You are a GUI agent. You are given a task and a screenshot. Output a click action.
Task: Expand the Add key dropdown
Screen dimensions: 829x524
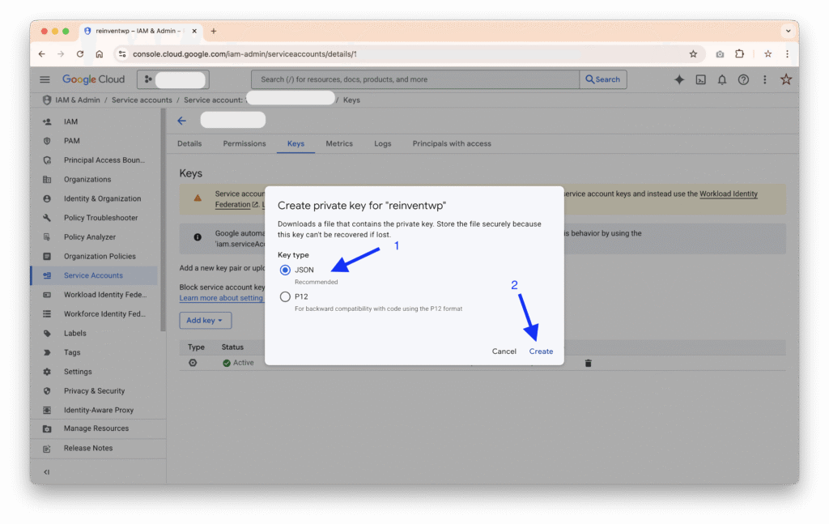[205, 321]
